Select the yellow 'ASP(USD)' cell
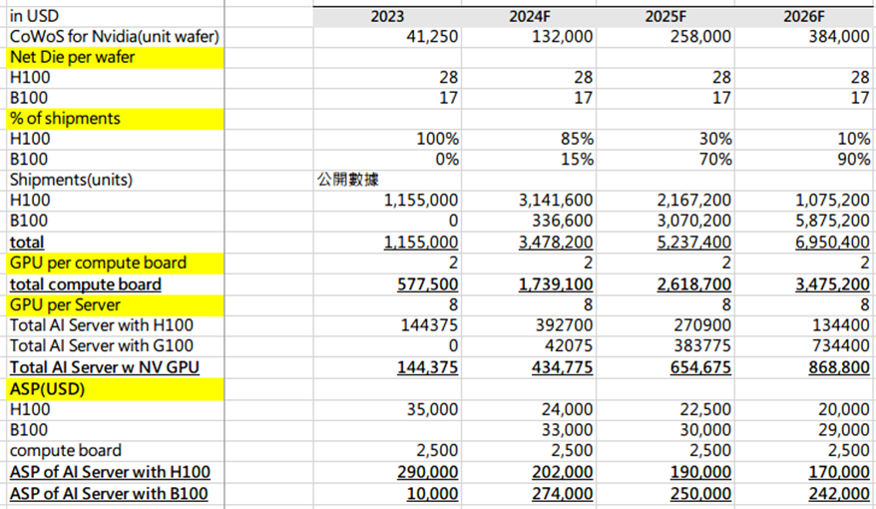 (47, 388)
